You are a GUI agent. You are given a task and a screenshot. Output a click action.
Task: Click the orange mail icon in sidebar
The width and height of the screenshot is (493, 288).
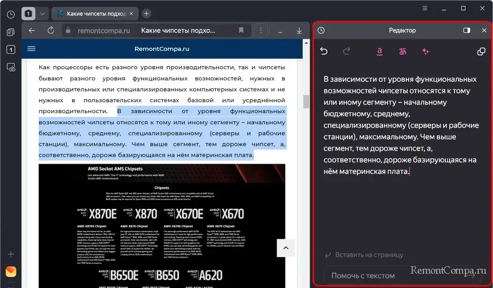click(x=10, y=272)
